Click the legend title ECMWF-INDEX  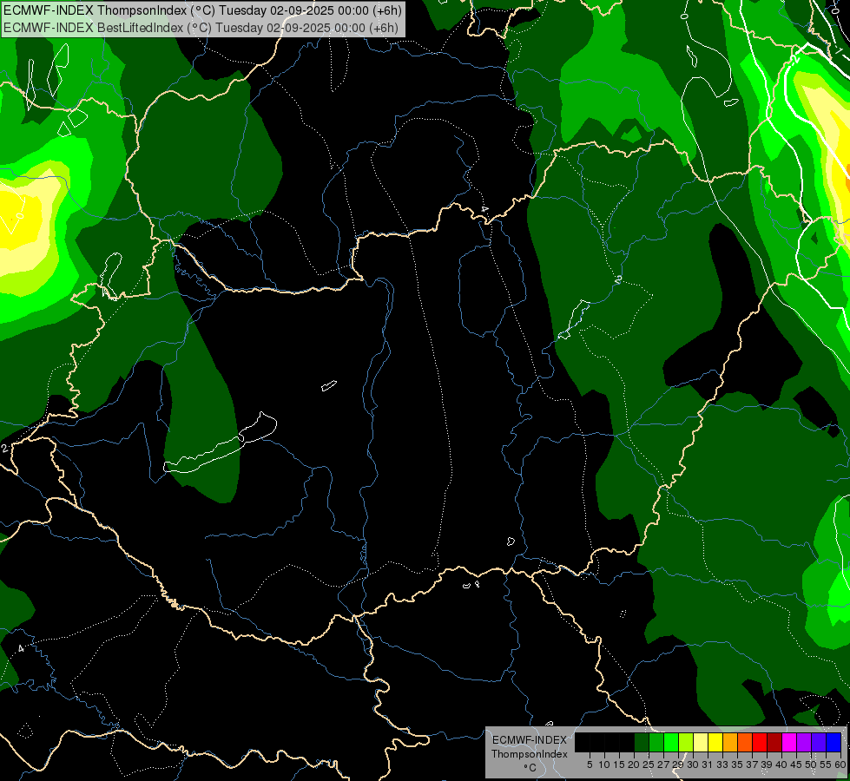(530, 740)
